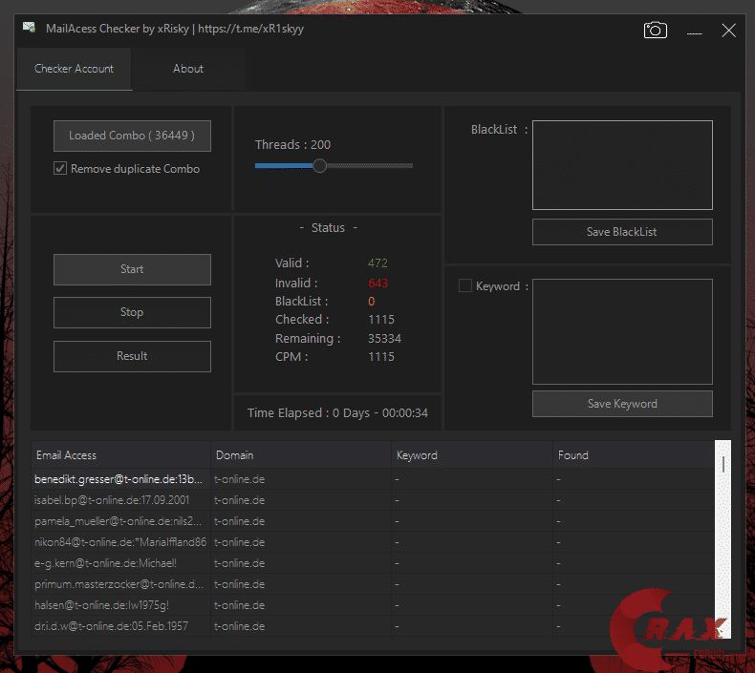Enable the Keyword checkbox
The image size is (755, 673).
465,285
